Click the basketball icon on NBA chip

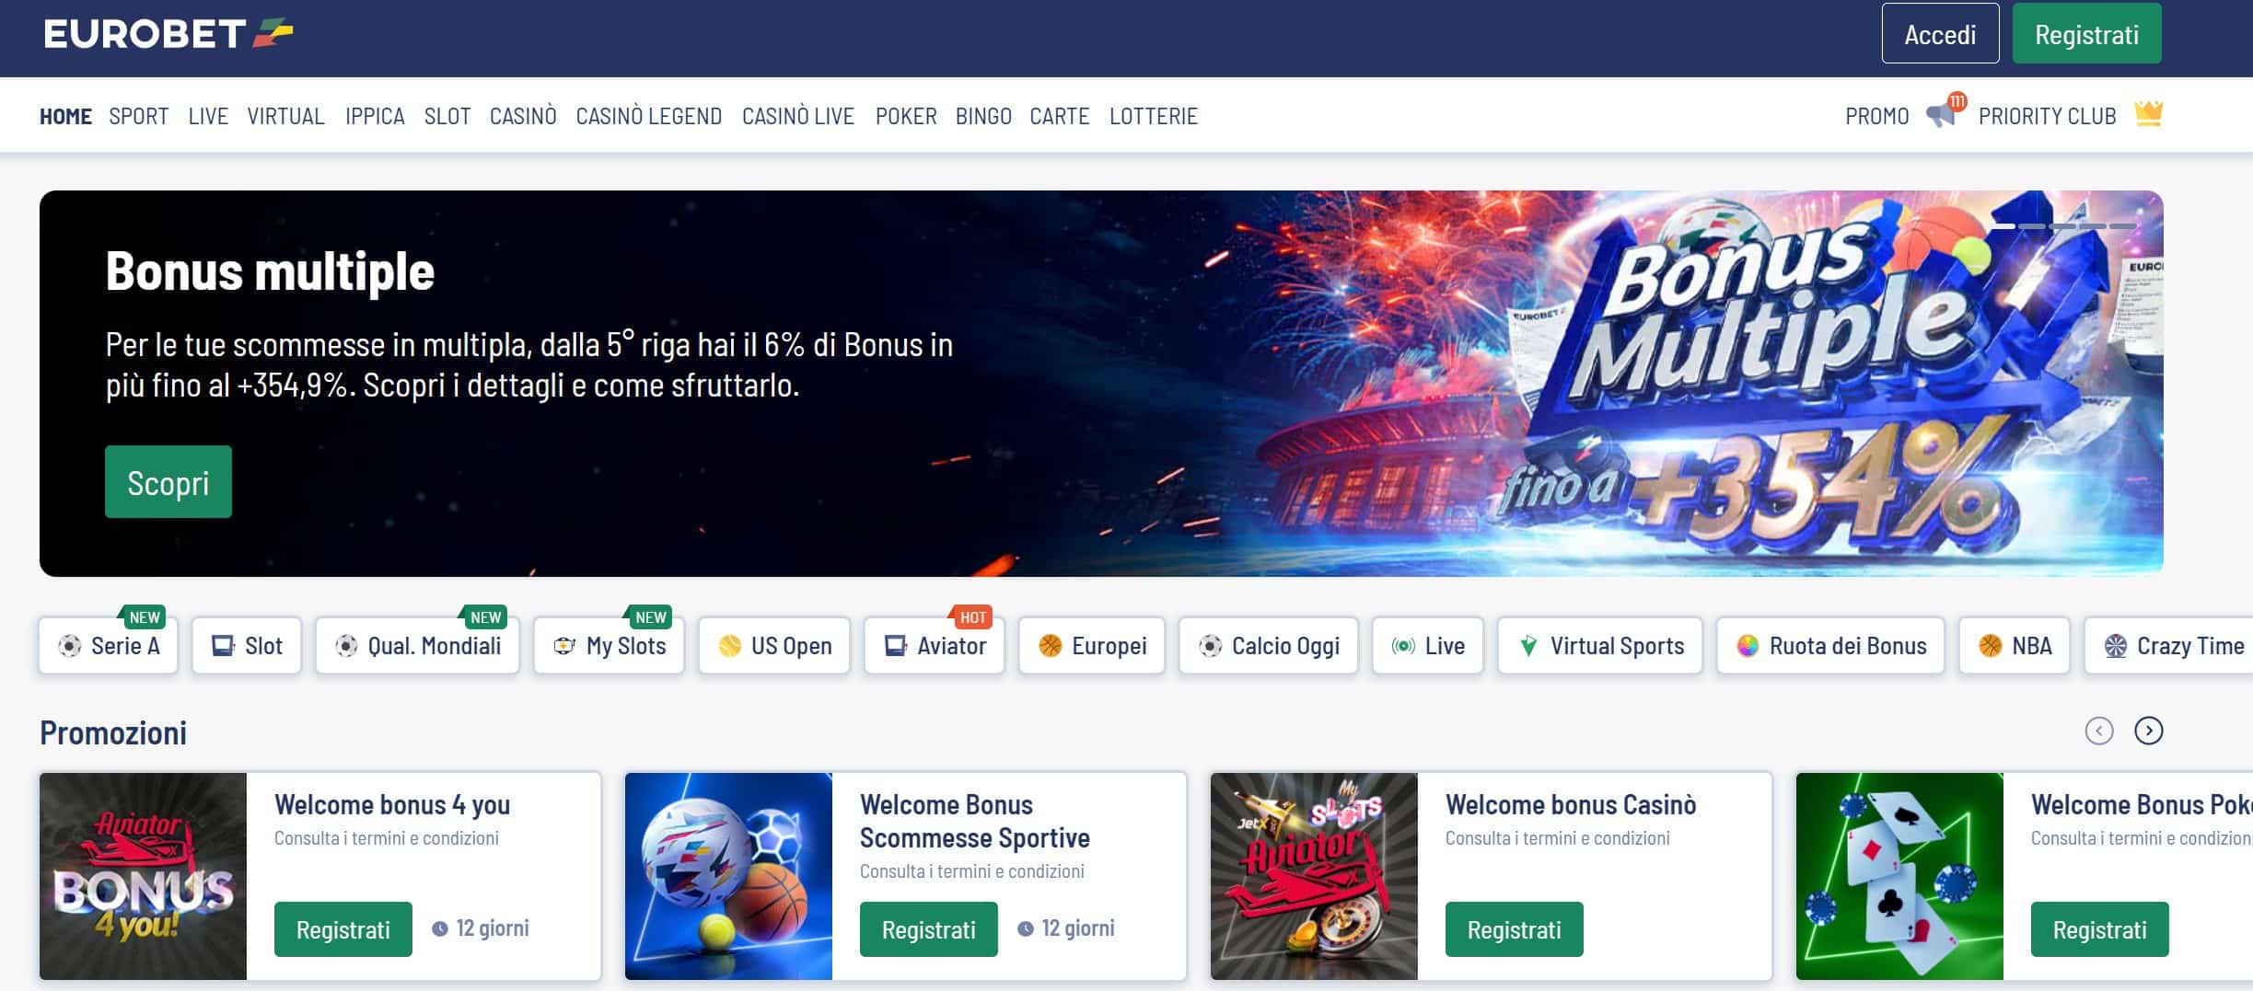coord(1990,646)
